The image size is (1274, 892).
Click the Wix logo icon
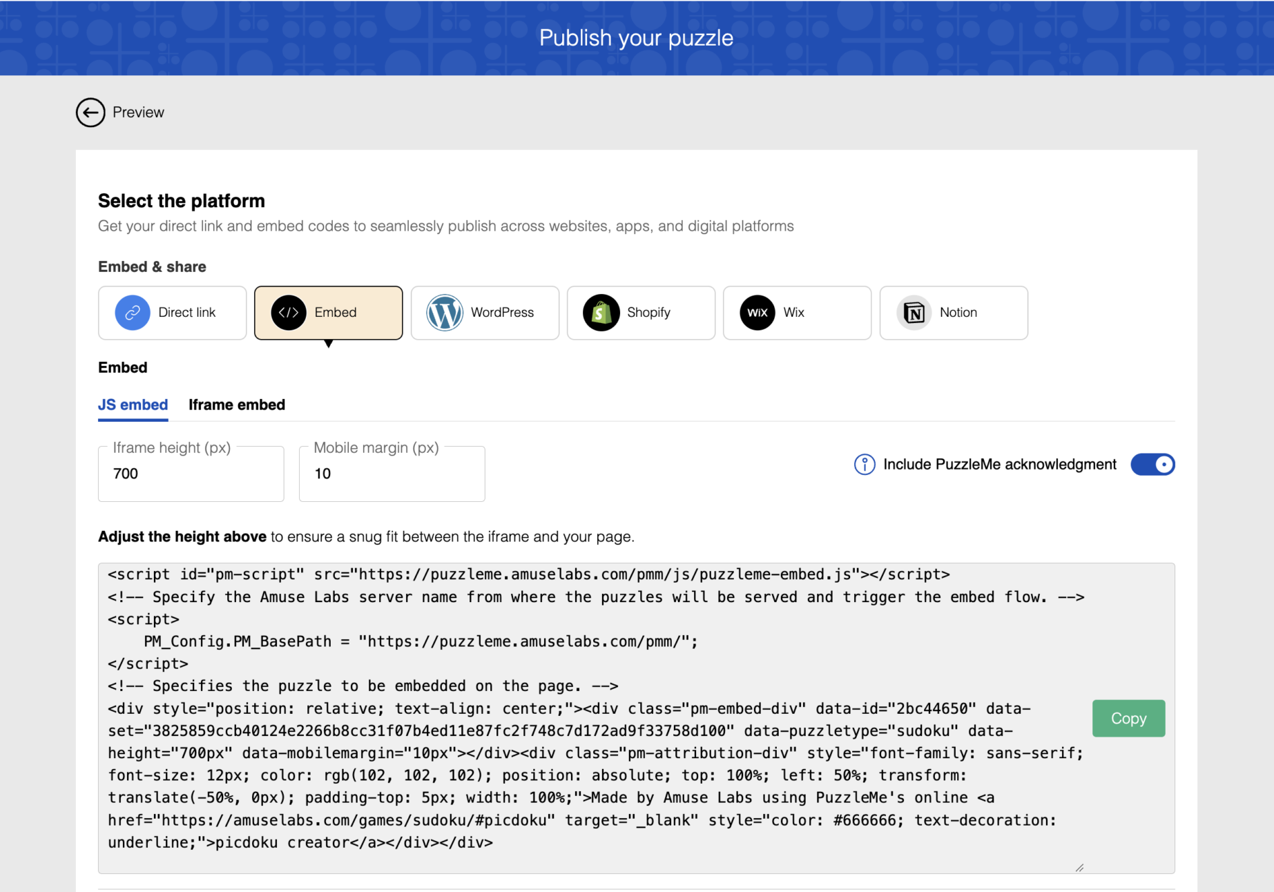(757, 313)
